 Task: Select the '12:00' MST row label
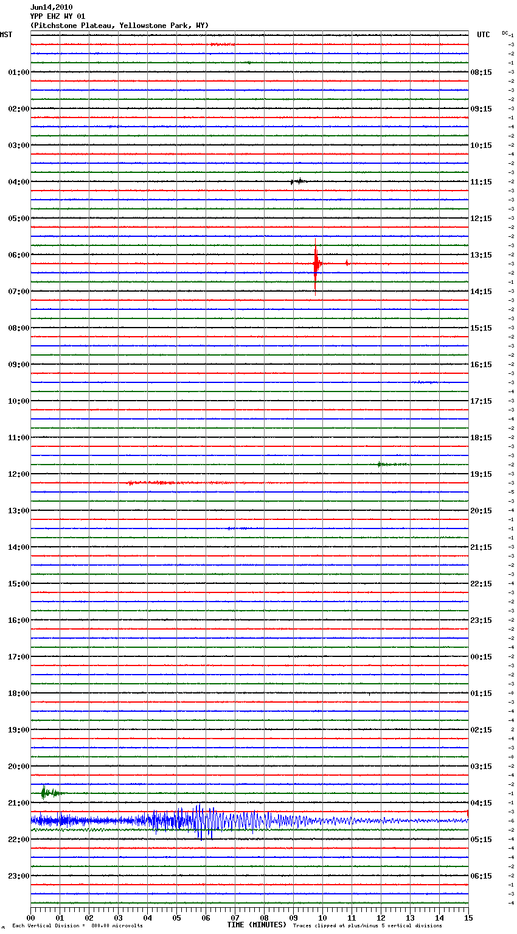pos(19,474)
